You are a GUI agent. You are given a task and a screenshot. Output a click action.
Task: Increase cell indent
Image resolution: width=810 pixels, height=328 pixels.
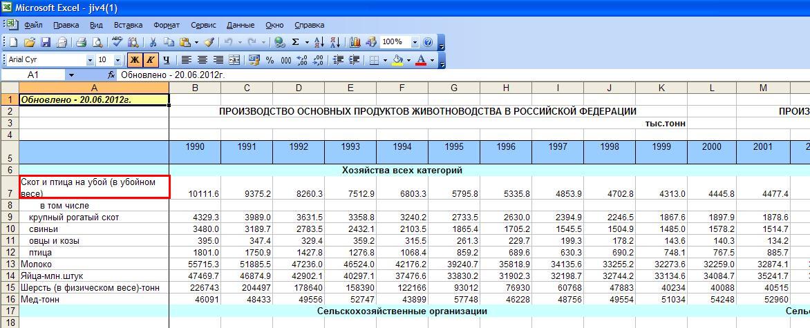pos(354,60)
